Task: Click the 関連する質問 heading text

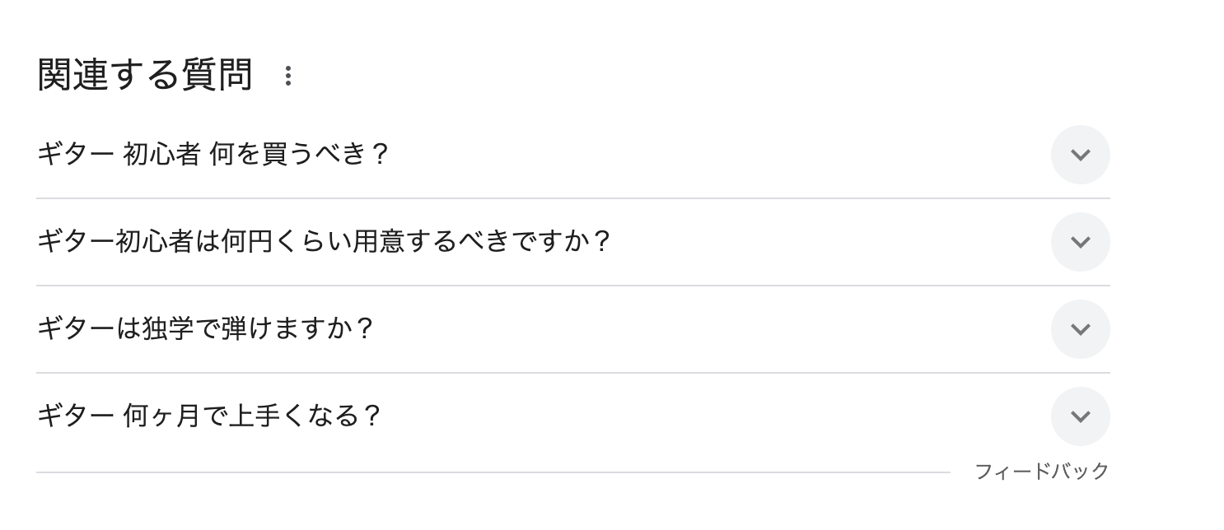Action: [x=145, y=75]
